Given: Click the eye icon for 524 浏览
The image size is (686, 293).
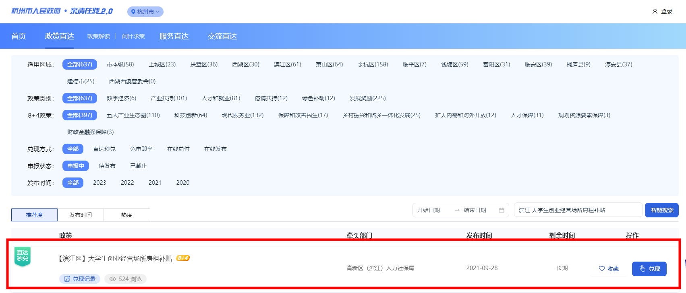Looking at the screenshot, I should click(x=113, y=279).
